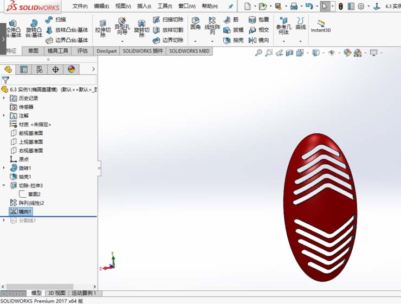Open the 参考几何体 reference geometry tool

[283, 26]
